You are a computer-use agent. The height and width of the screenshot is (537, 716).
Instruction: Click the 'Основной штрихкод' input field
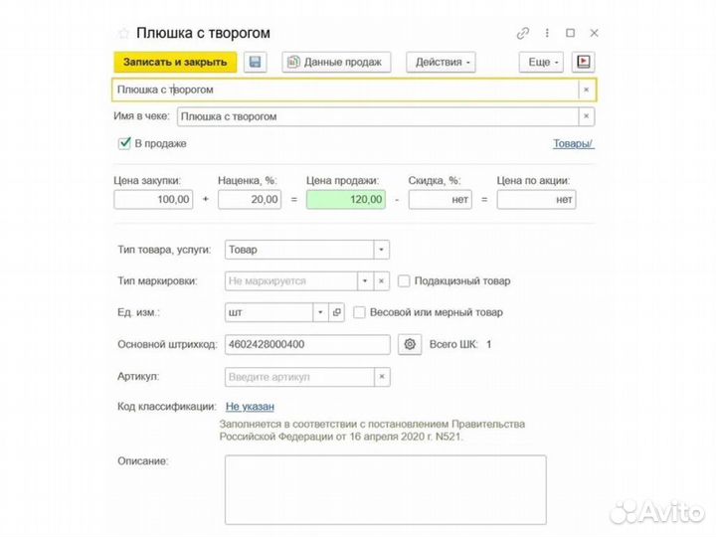click(x=307, y=344)
